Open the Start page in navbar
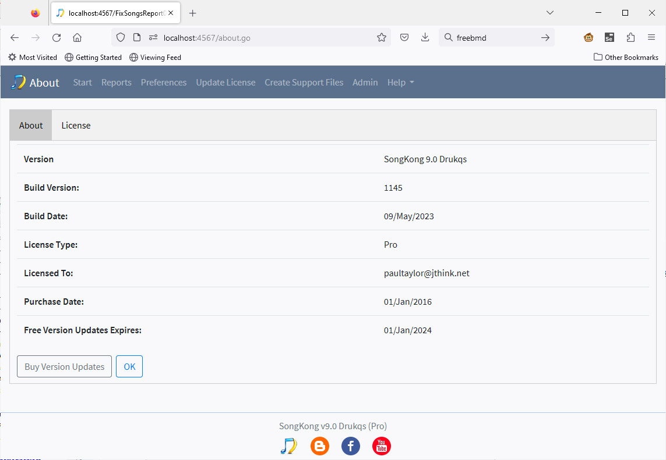The image size is (666, 460). tap(82, 82)
